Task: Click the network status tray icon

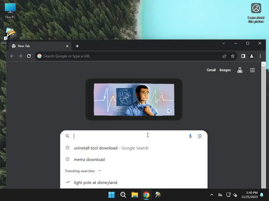Action: coord(228,195)
